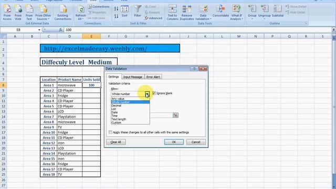Click Data Validation ribbon icon

pos(203,13)
